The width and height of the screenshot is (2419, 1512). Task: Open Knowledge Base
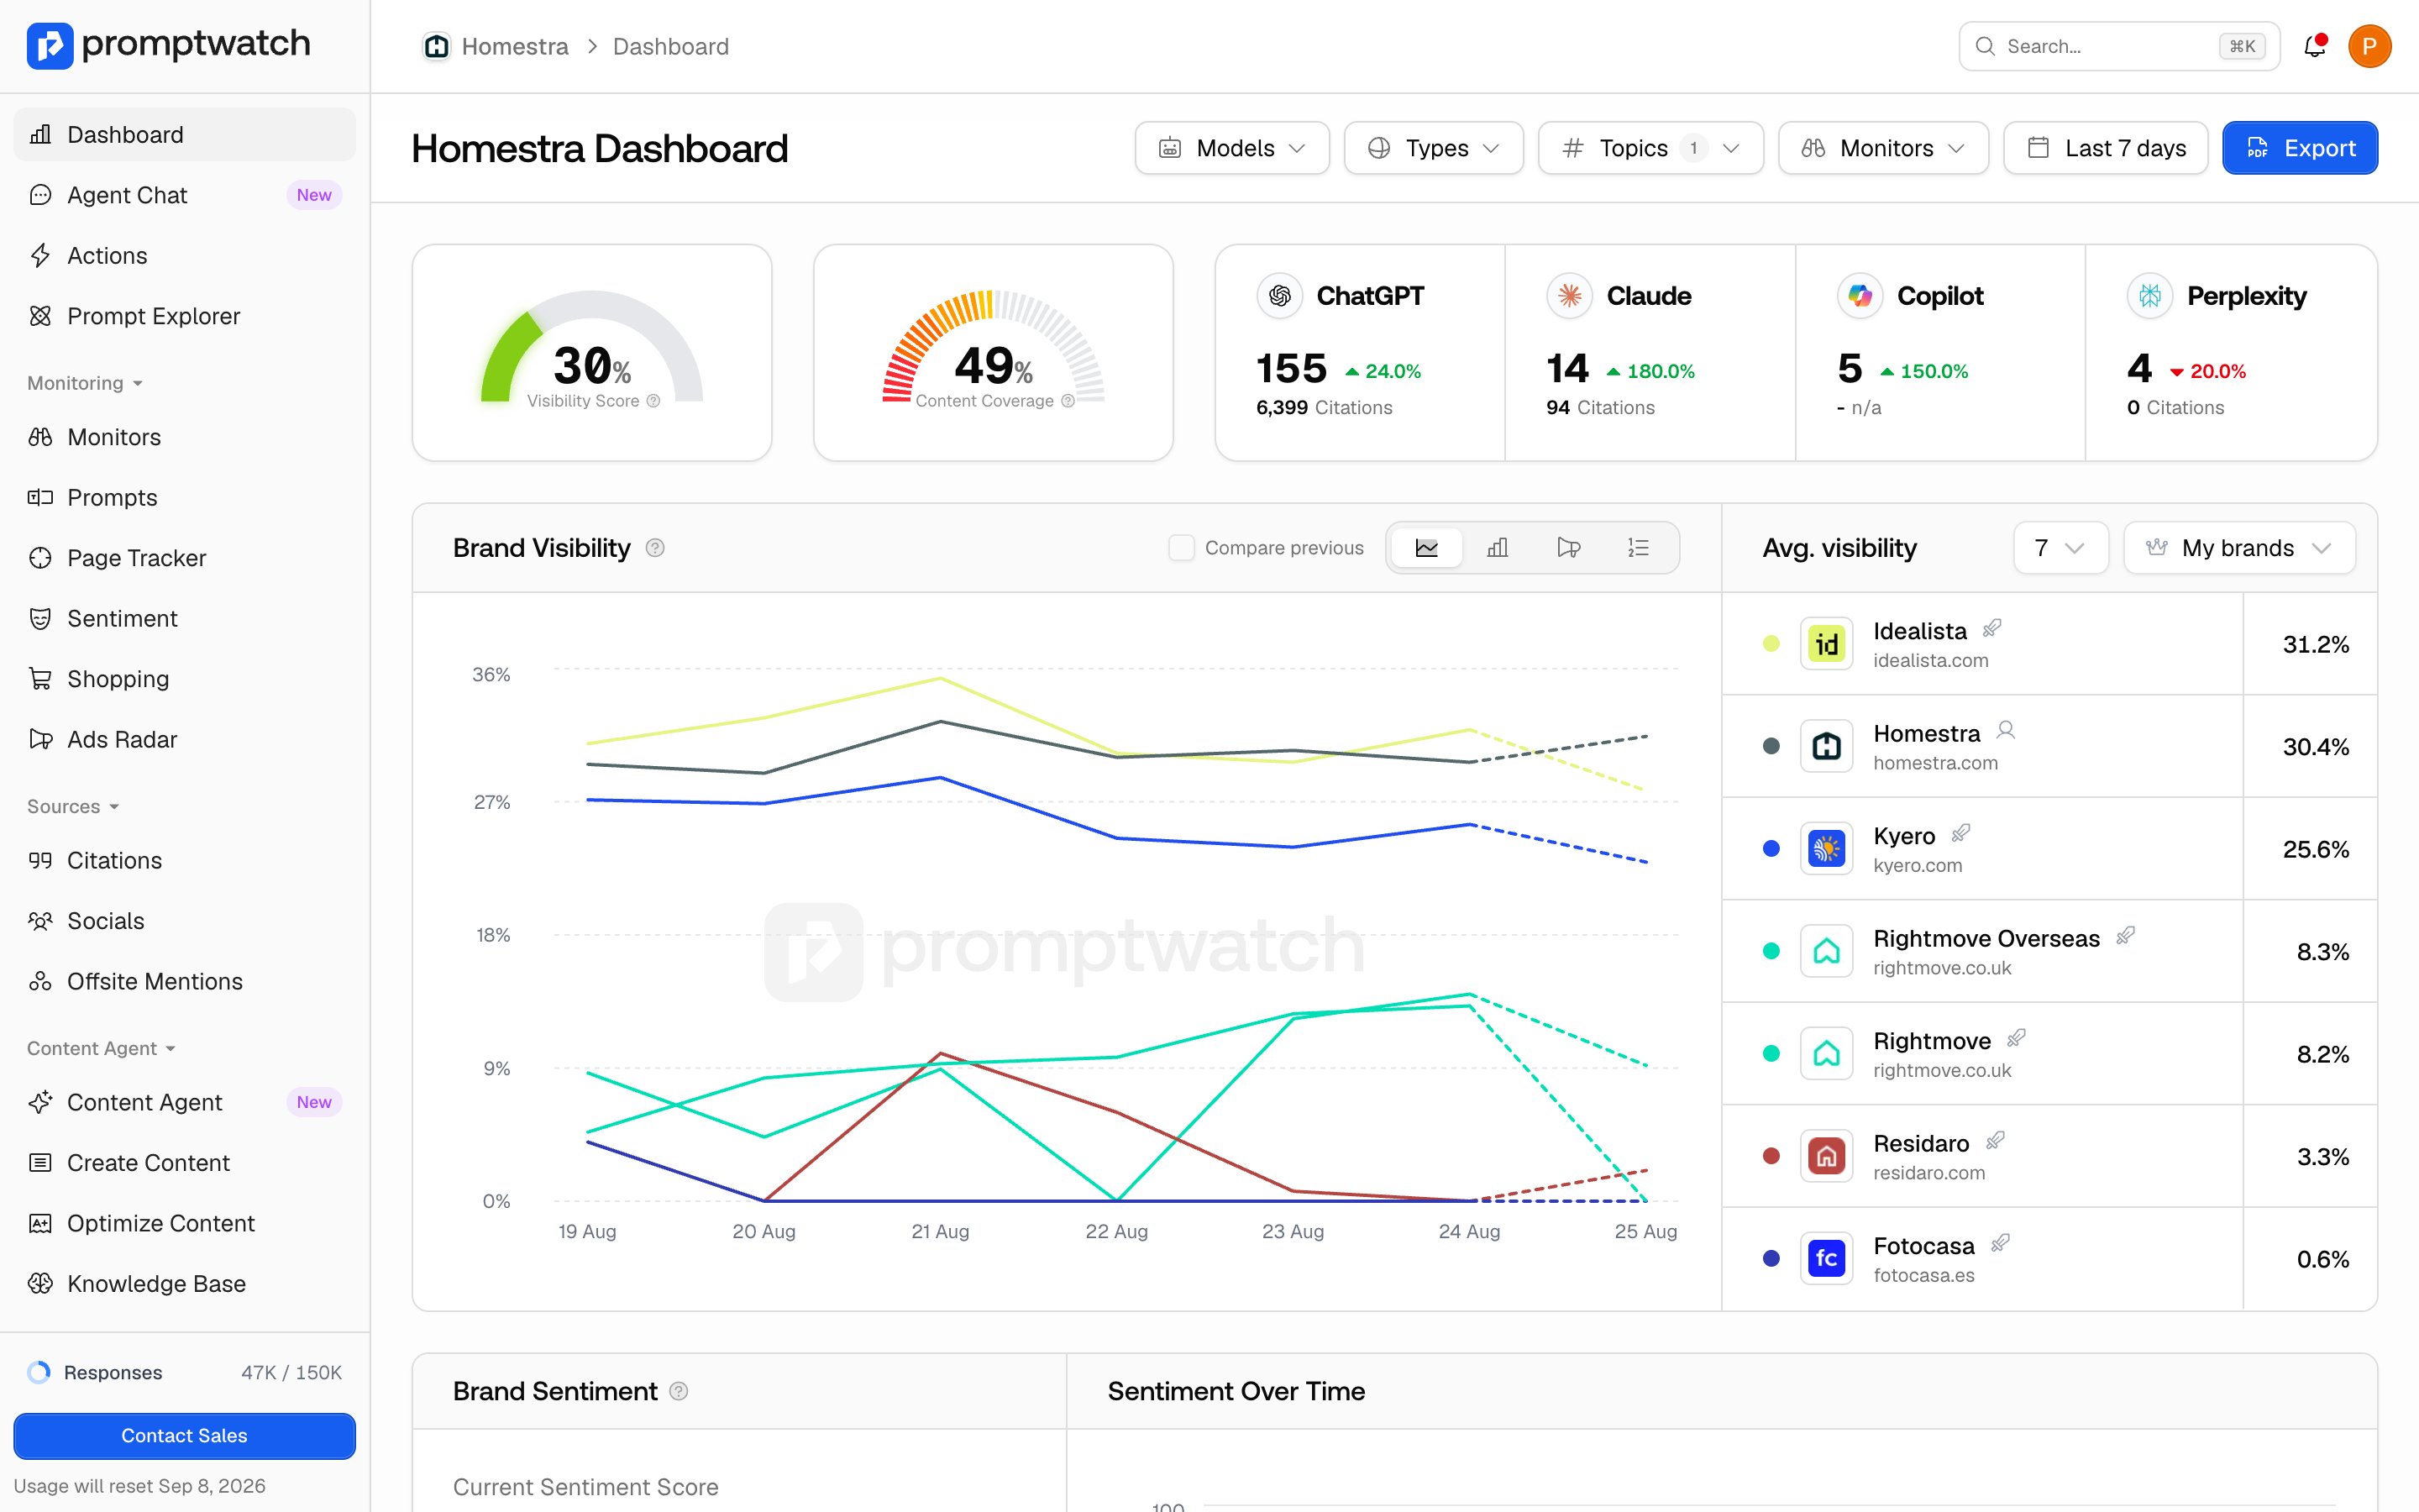(x=185, y=1284)
